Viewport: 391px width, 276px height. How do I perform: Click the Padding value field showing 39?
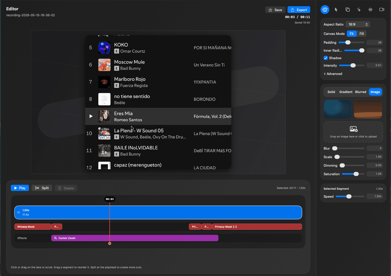(x=375, y=42)
